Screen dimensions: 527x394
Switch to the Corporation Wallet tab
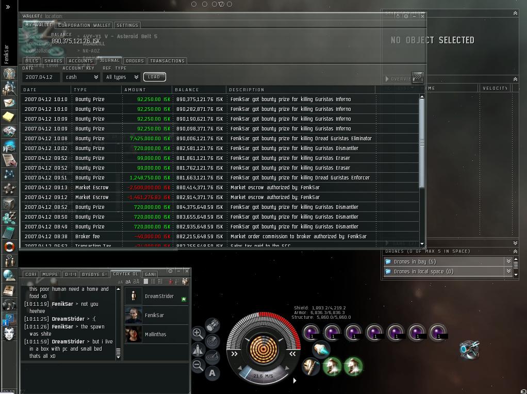point(84,25)
